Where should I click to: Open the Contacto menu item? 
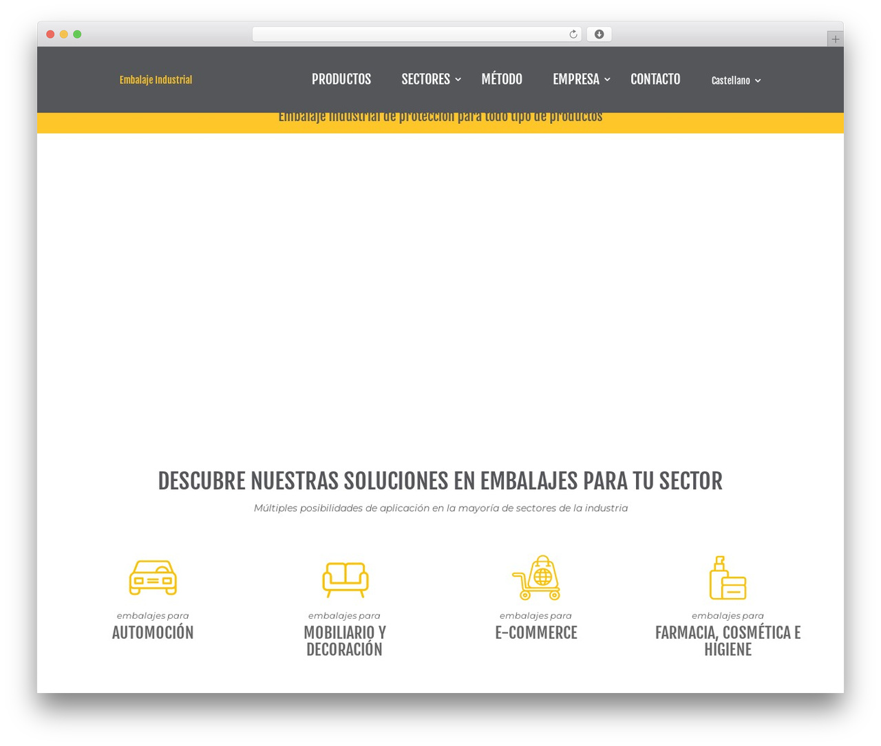pyautogui.click(x=655, y=79)
